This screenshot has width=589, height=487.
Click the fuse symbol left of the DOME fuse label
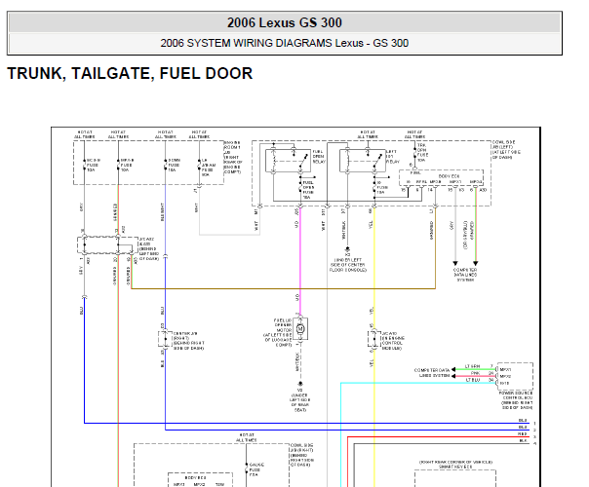coord(165,165)
